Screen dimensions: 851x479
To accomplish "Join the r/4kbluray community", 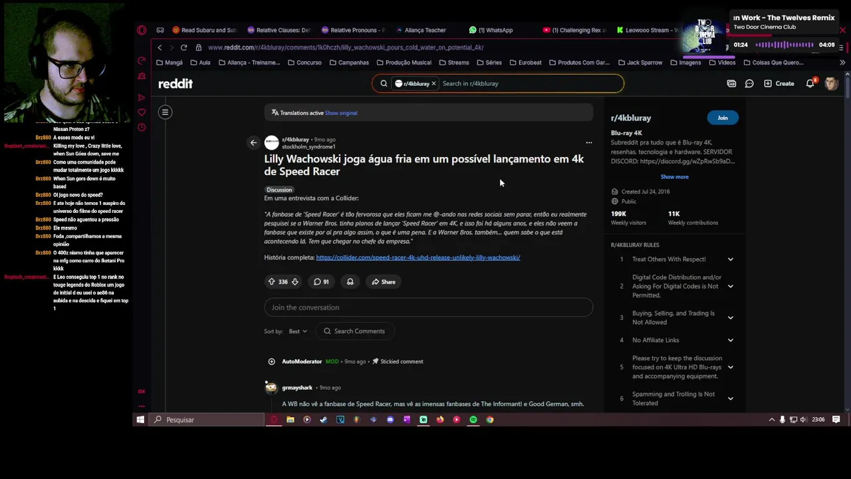I will point(723,118).
